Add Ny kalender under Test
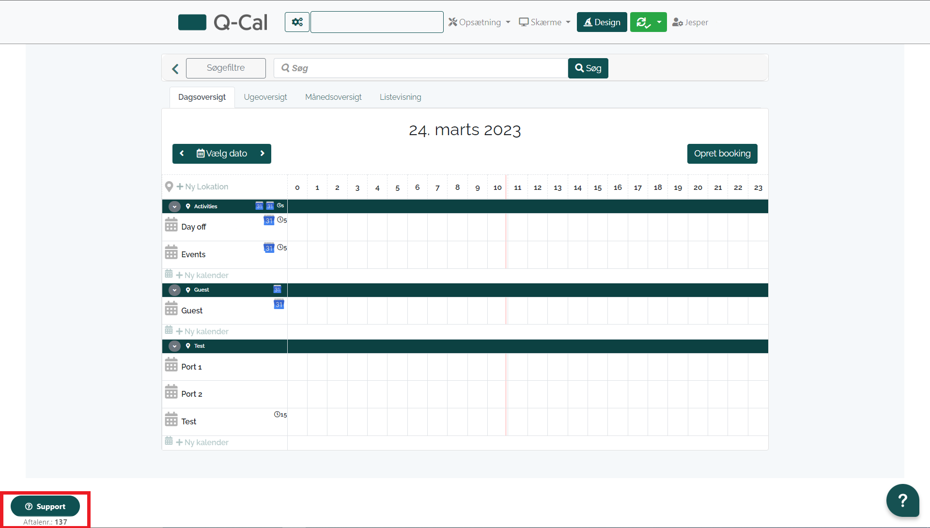Viewport: 930px width, 528px height. click(202, 442)
